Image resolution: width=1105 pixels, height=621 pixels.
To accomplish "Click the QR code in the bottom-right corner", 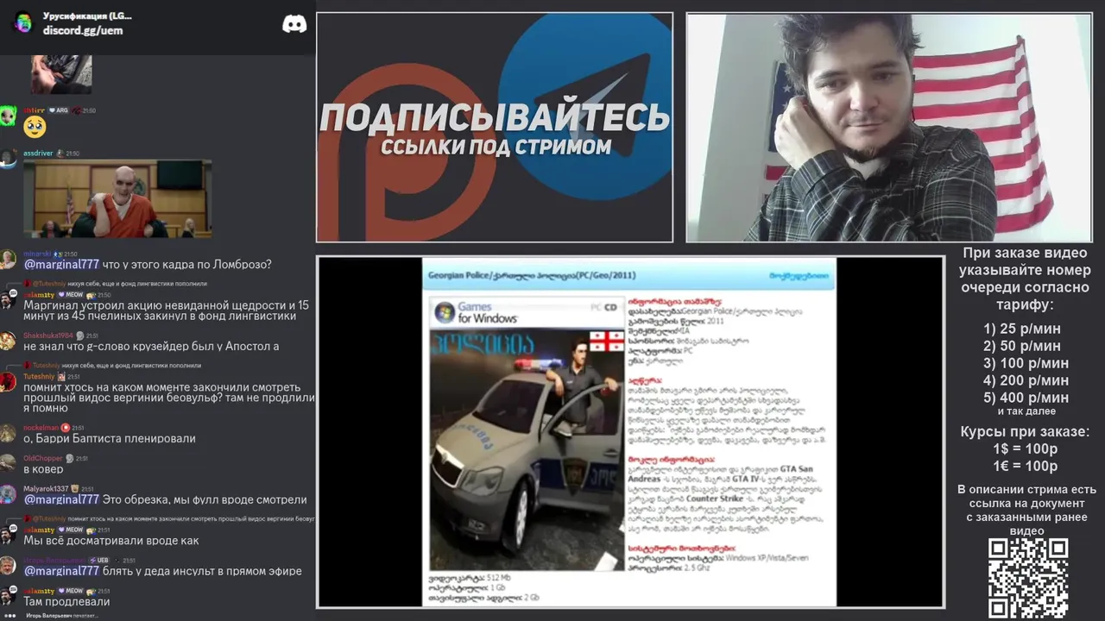I will pos(1028,577).
